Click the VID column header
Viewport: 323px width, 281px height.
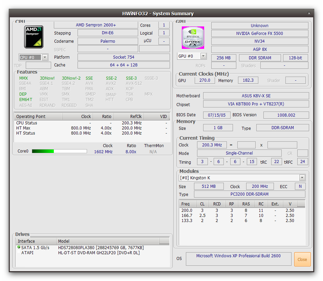tap(156, 117)
